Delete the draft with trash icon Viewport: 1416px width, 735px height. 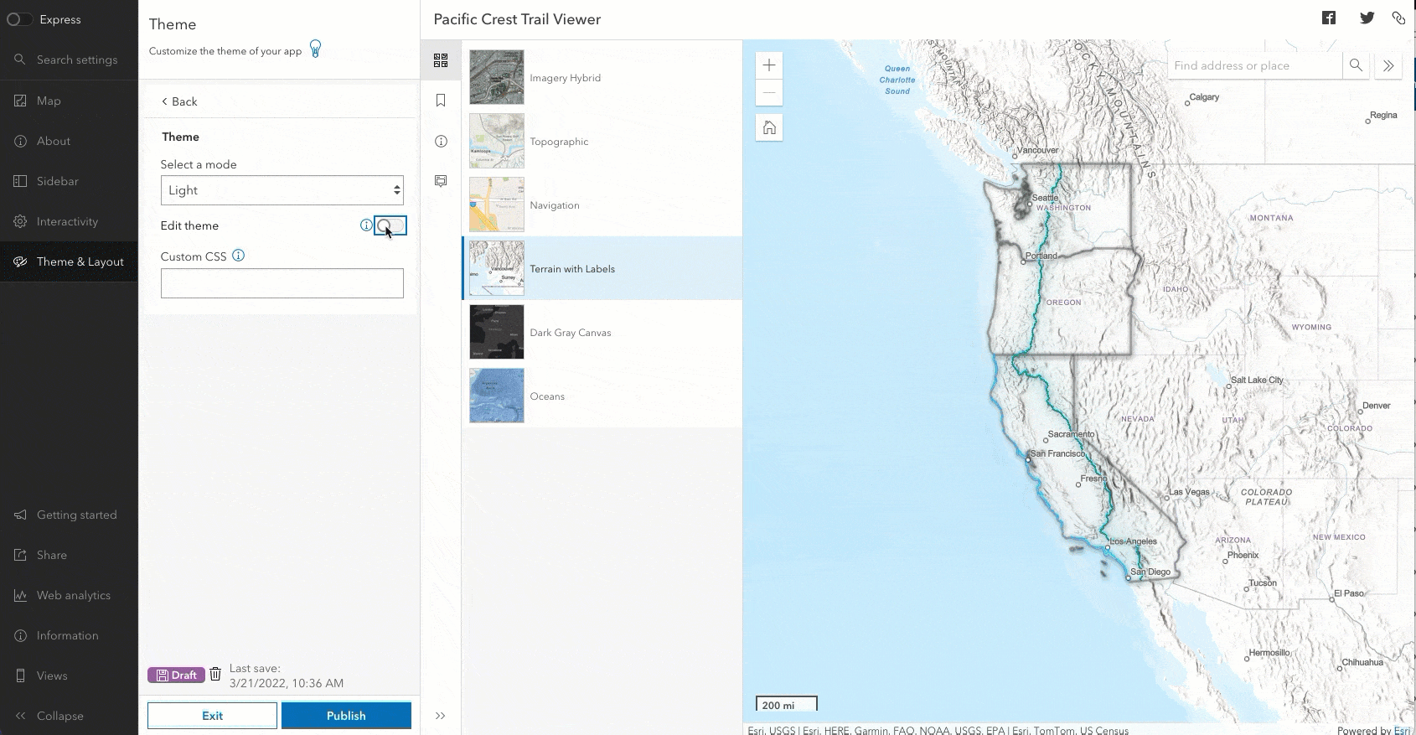(x=215, y=674)
